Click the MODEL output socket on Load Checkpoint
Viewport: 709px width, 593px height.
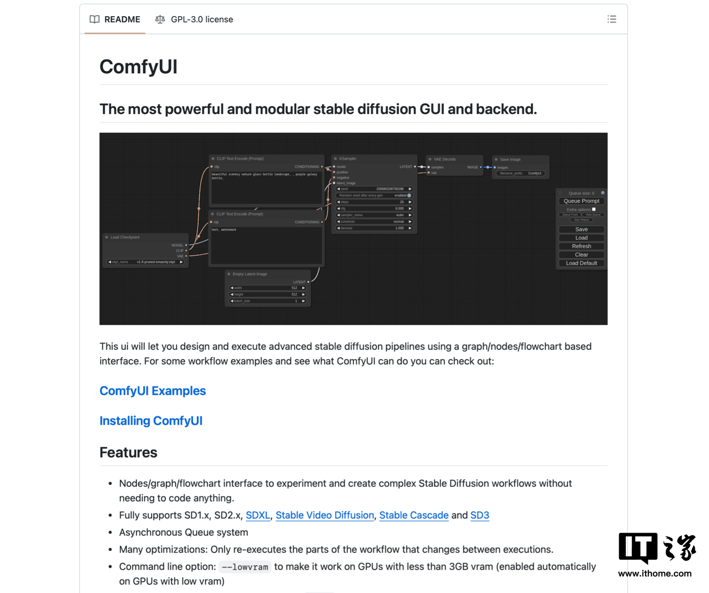186,245
